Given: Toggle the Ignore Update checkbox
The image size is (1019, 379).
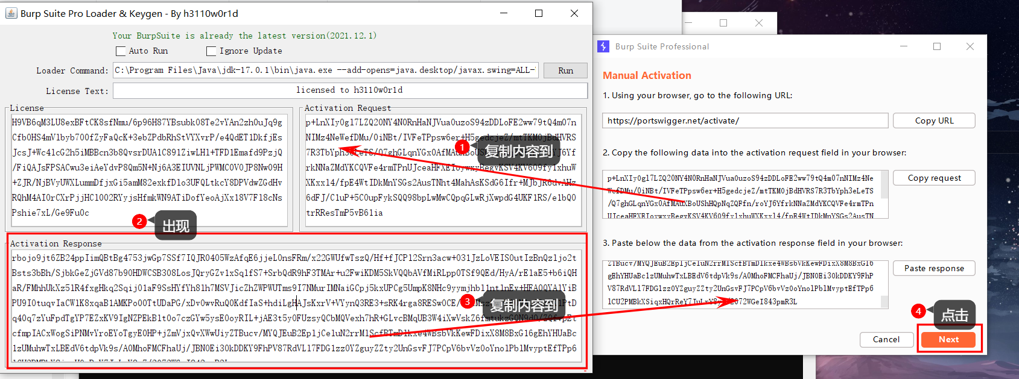Looking at the screenshot, I should tap(211, 51).
